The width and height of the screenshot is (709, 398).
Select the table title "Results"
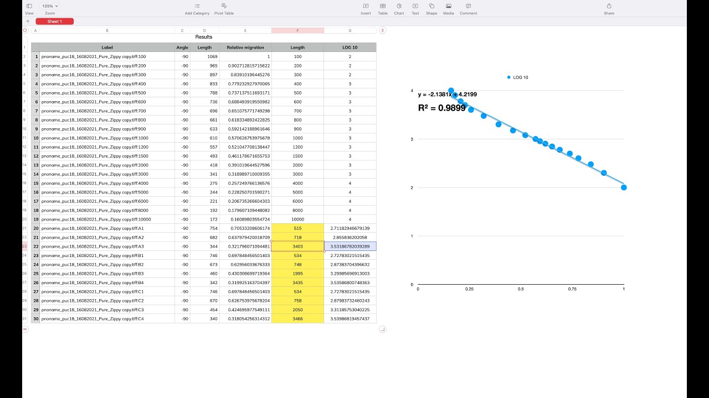203,37
